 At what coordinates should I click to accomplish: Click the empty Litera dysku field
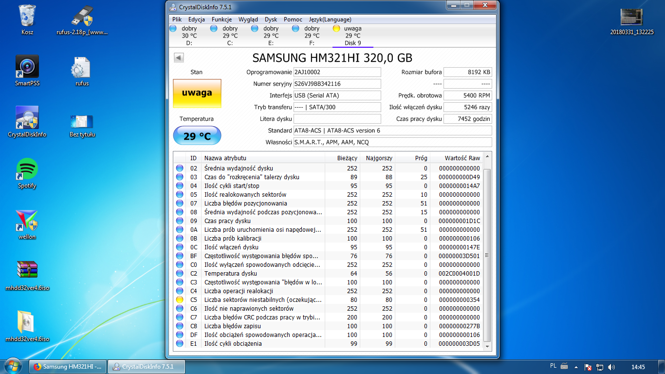pos(337,119)
